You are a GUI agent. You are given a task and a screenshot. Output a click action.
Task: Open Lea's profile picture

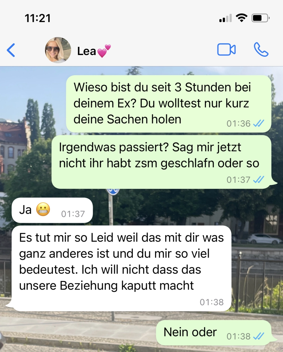[58, 50]
